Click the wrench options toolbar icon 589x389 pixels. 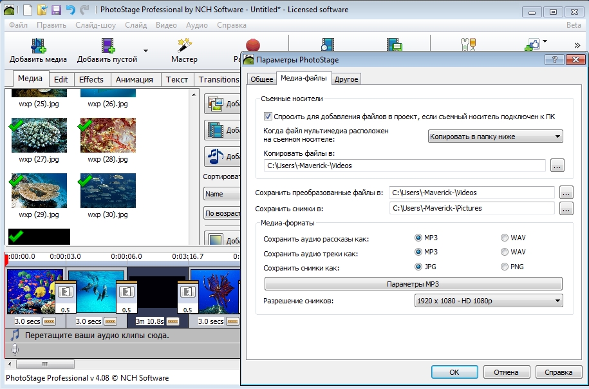[468, 44]
